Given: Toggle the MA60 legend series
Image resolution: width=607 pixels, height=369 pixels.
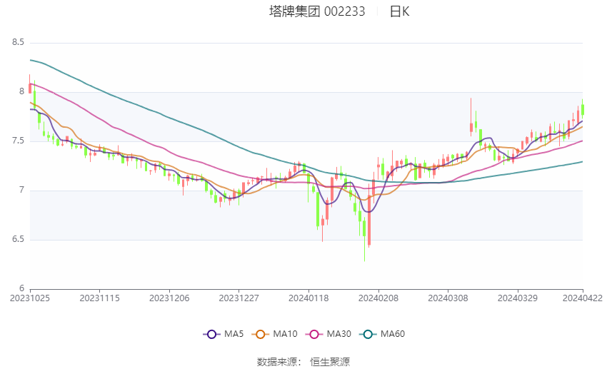Looking at the screenshot, I should [x=382, y=334].
